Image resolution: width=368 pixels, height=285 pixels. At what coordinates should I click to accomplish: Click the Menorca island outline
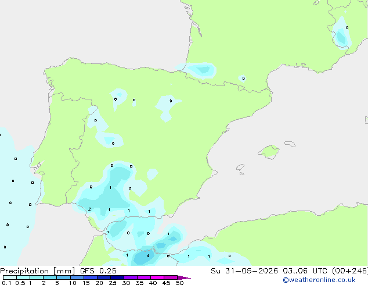290,144
